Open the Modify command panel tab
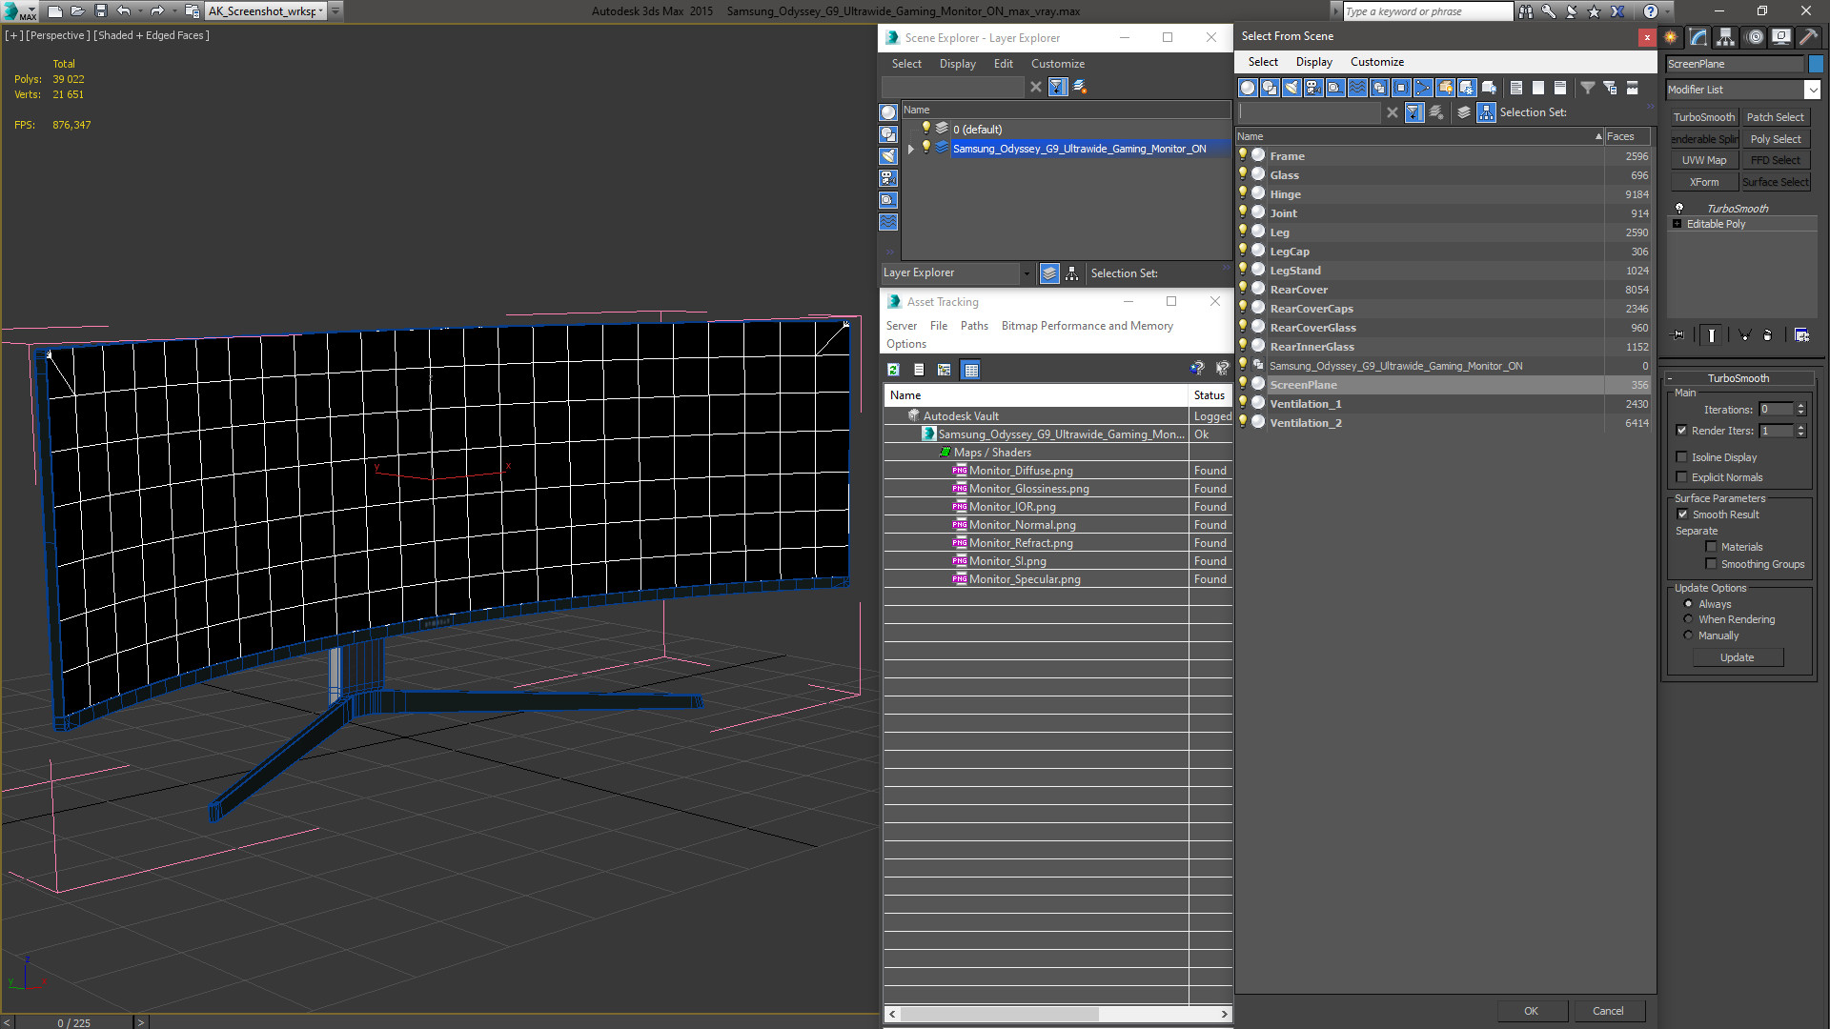Image resolution: width=1830 pixels, height=1029 pixels. (x=1698, y=37)
